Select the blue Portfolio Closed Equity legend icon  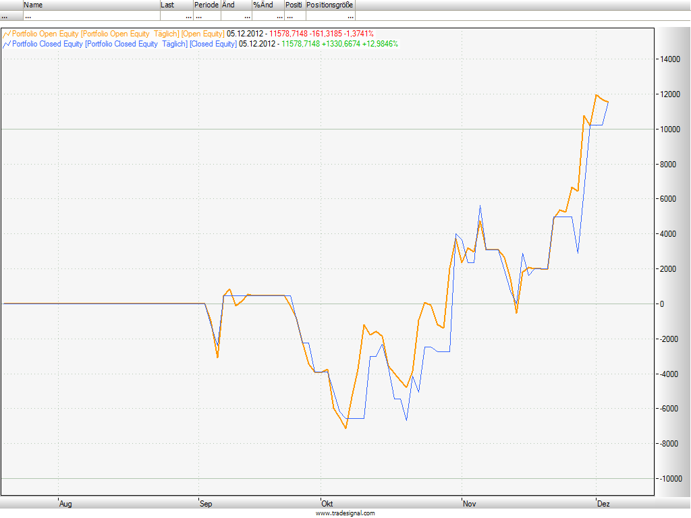[x=7, y=44]
